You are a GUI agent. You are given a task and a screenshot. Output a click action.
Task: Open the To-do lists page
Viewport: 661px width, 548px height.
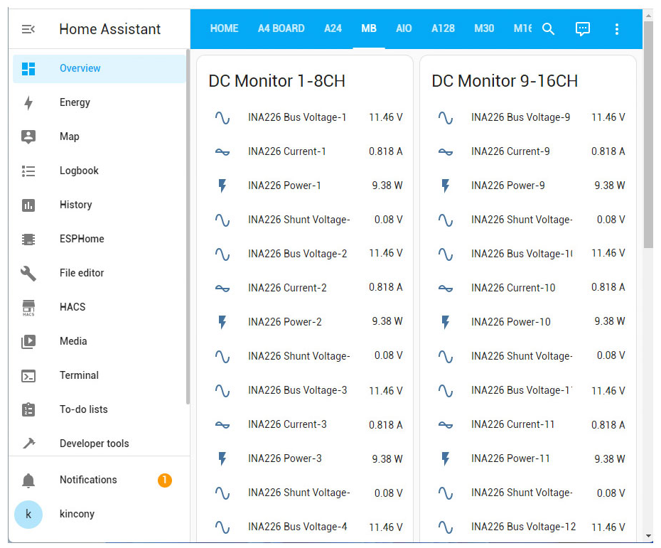(83, 409)
